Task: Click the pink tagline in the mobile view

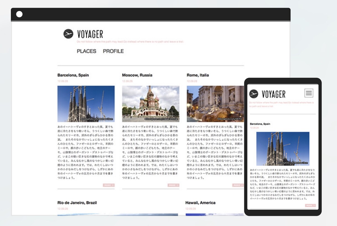Action: click(x=281, y=104)
